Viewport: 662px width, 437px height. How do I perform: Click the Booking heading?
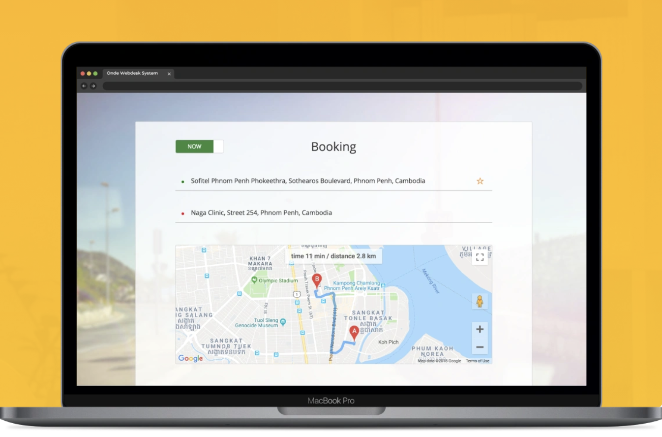point(333,147)
